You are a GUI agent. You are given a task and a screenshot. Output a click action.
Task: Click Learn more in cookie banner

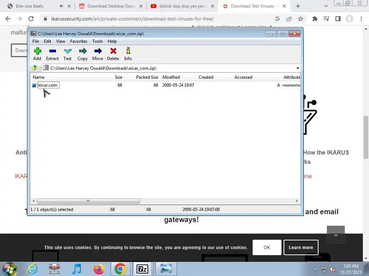point(301,247)
